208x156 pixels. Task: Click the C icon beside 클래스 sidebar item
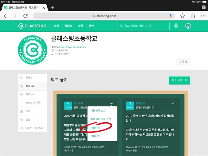(22, 78)
